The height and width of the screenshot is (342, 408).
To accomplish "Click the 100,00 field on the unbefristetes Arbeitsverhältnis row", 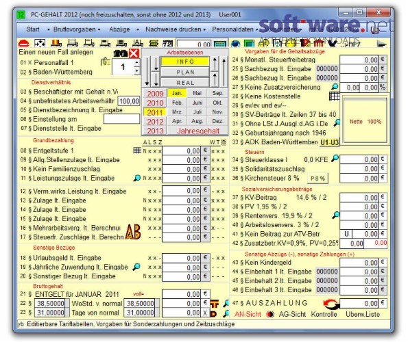I will point(129,101).
